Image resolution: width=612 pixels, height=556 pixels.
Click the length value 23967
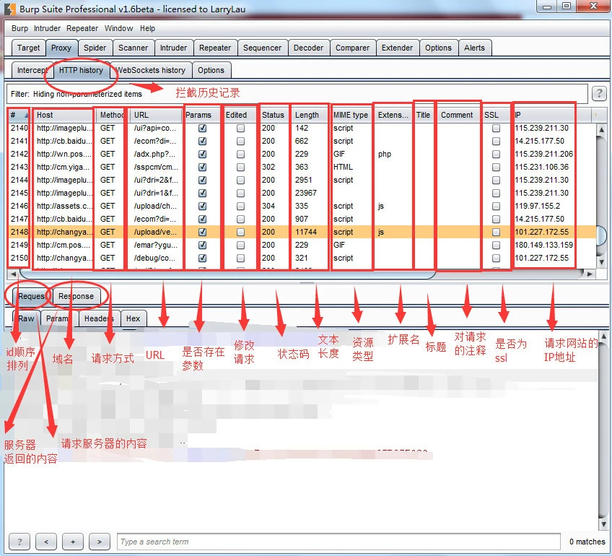tap(306, 193)
